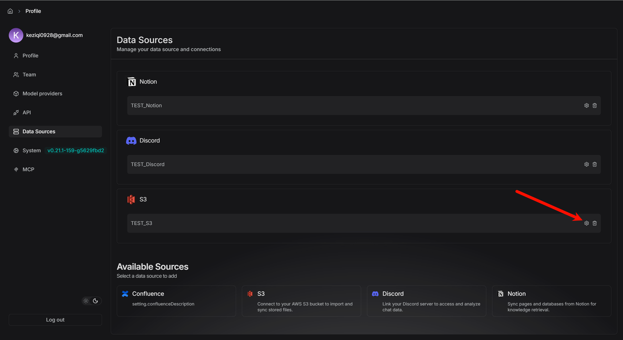Click the user avatar K icon
Image resolution: width=623 pixels, height=340 pixels.
click(x=16, y=35)
